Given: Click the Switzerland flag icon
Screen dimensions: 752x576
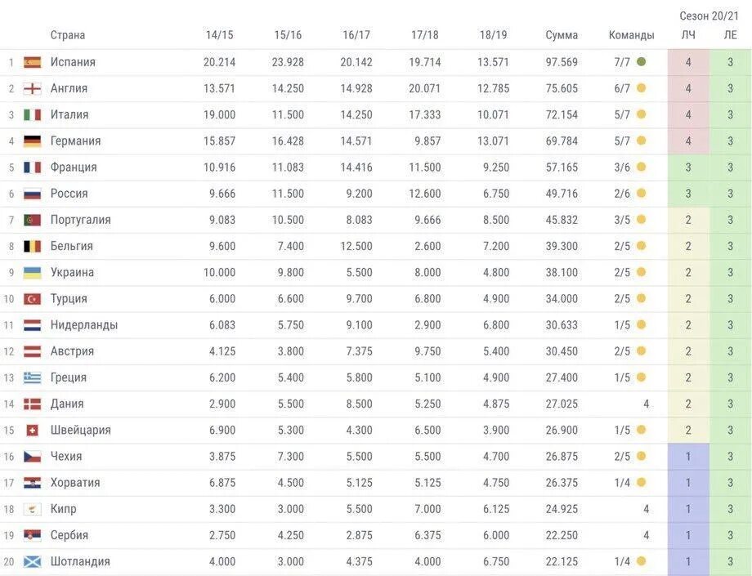Looking at the screenshot, I should coord(33,431).
